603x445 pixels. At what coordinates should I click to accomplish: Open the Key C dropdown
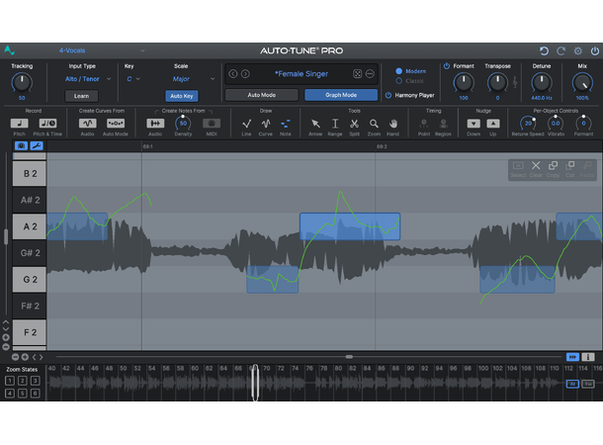click(x=133, y=79)
